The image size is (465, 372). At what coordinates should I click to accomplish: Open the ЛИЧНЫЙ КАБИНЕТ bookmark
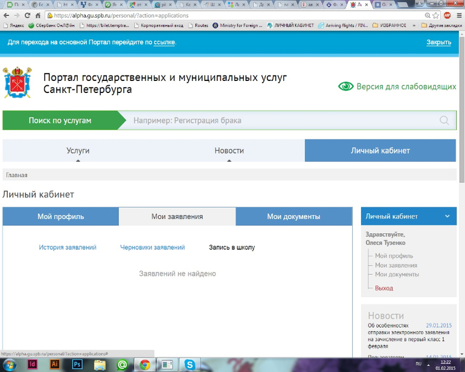290,25
